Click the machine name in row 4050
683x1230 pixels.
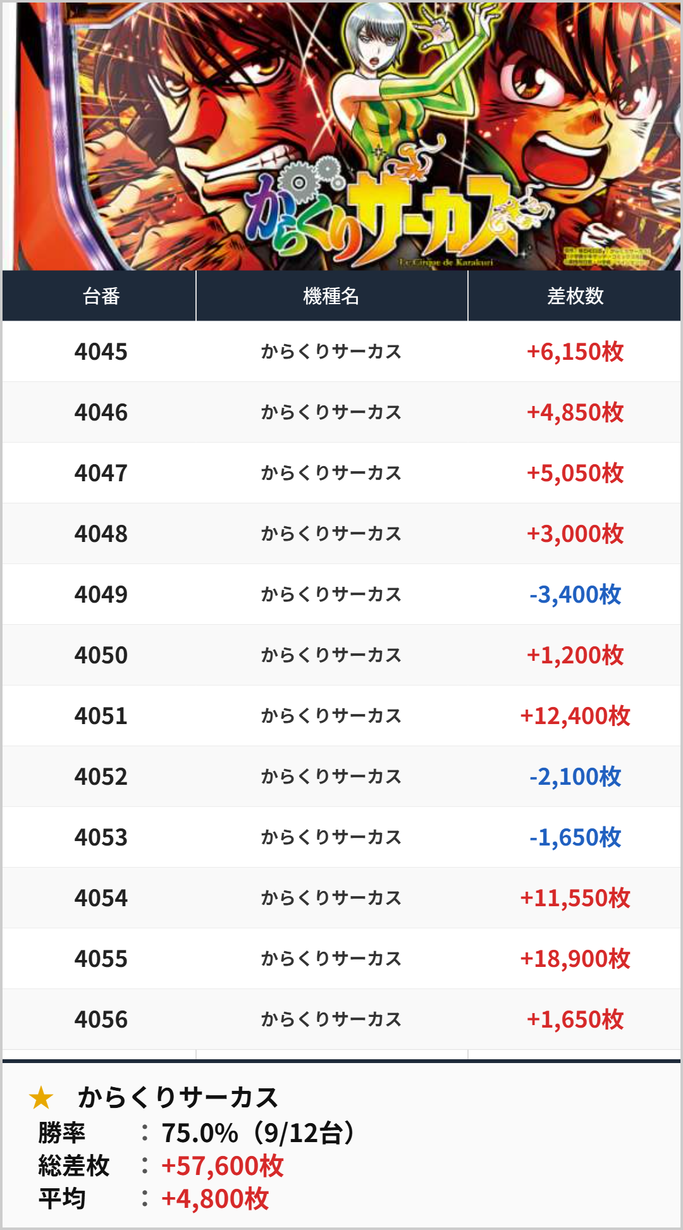pyautogui.click(x=331, y=655)
